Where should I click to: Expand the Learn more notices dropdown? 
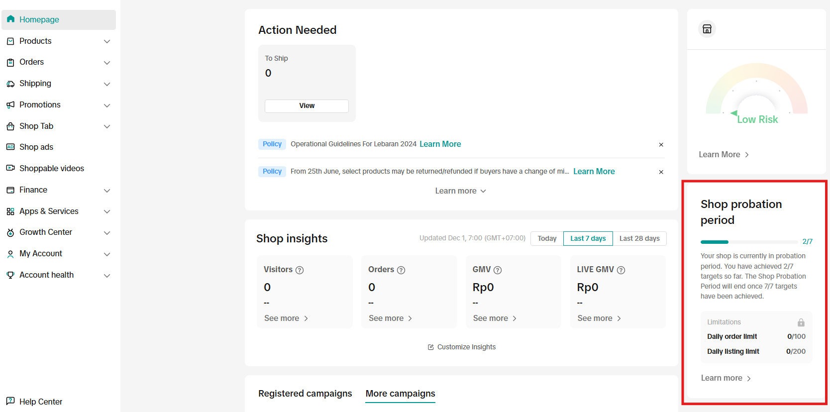click(x=460, y=191)
